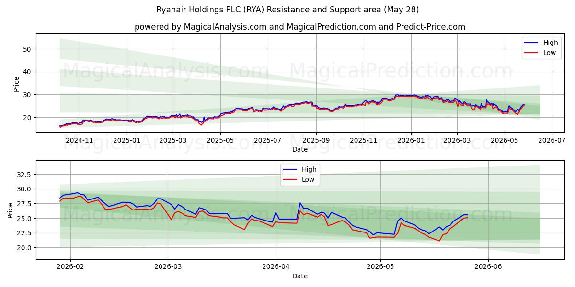Click 'Low' in the bottom chart legend
Viewport: 575px width, 287px height.
tap(308, 179)
